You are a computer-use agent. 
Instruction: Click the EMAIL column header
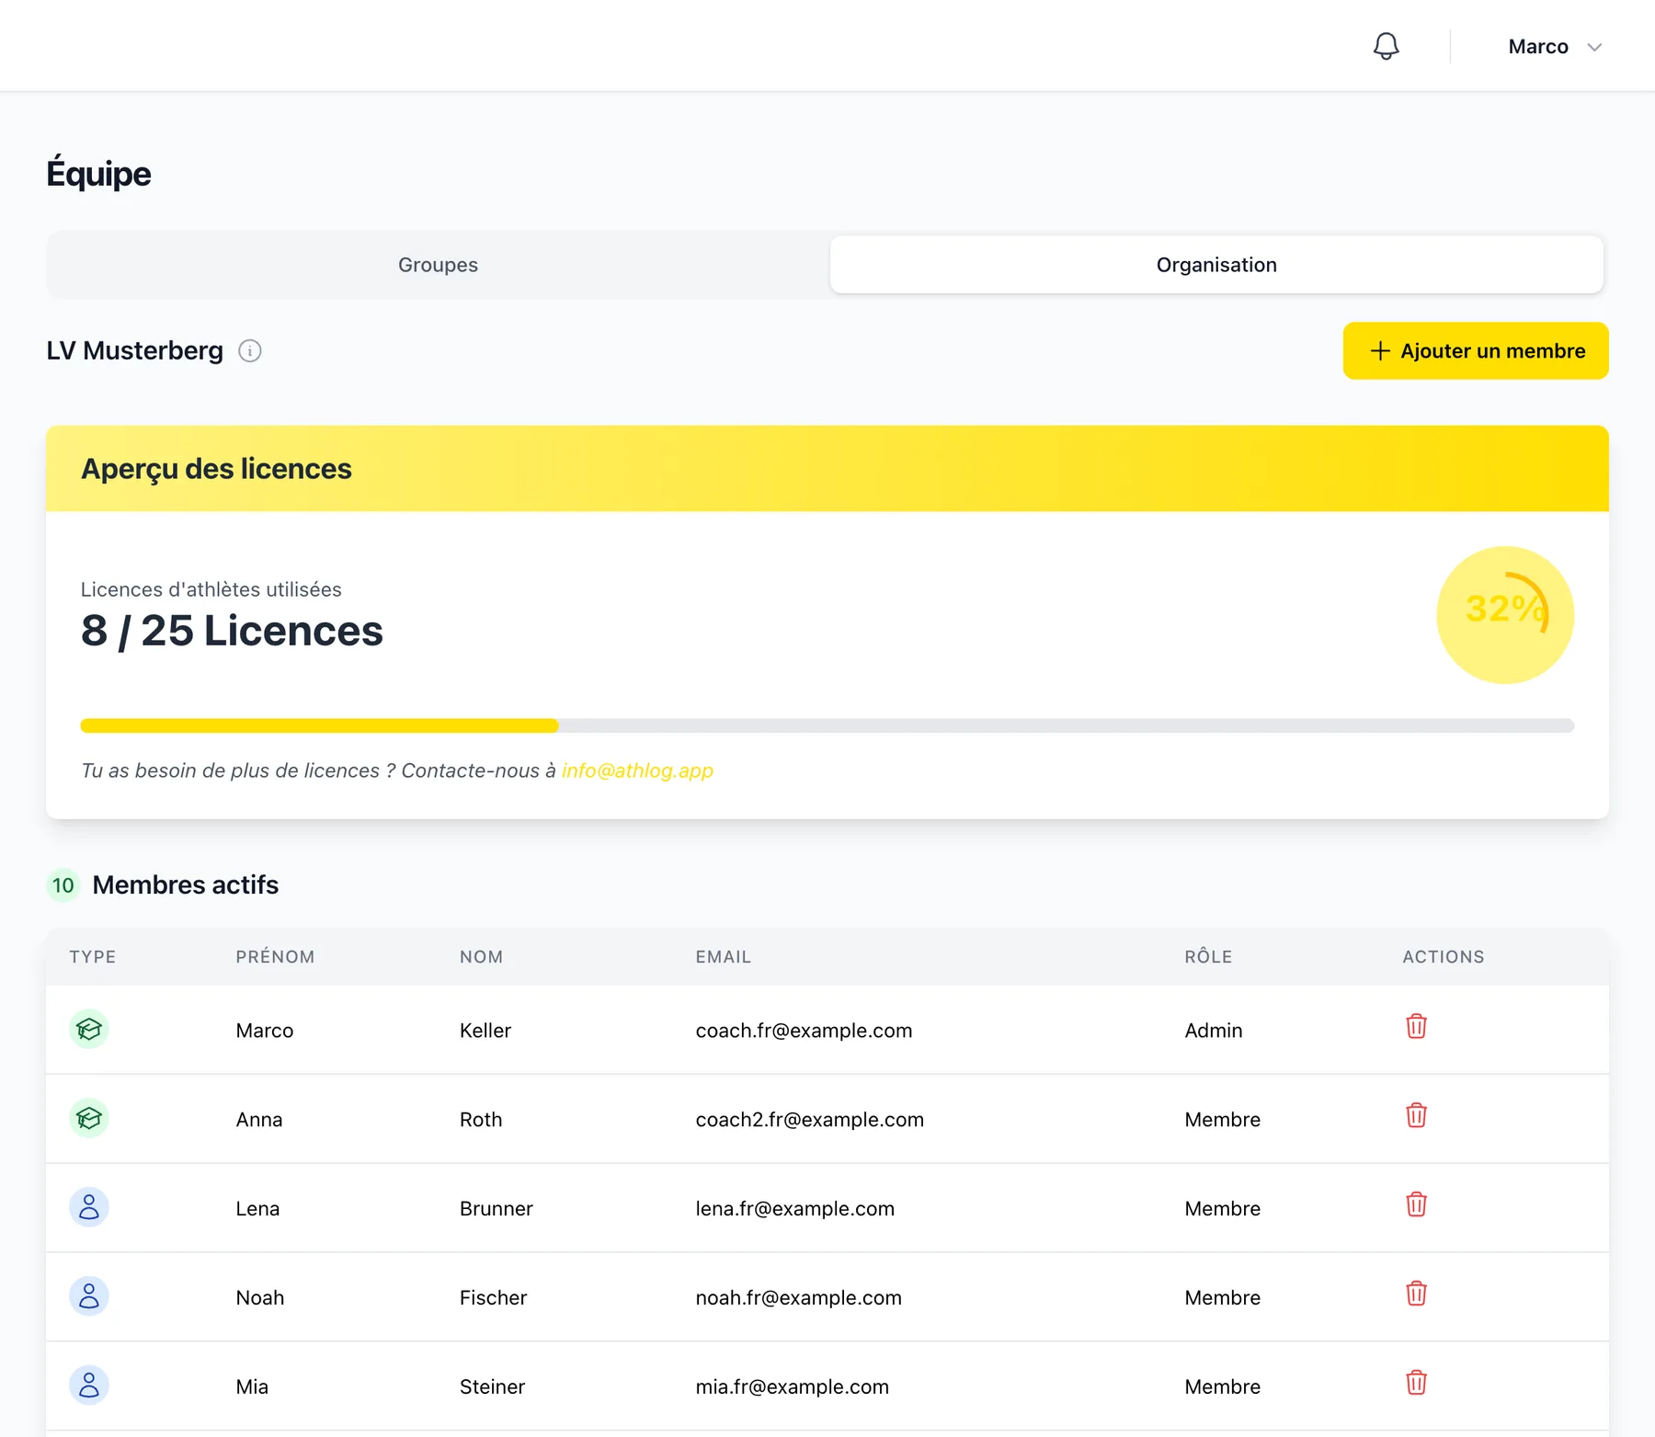(x=724, y=957)
